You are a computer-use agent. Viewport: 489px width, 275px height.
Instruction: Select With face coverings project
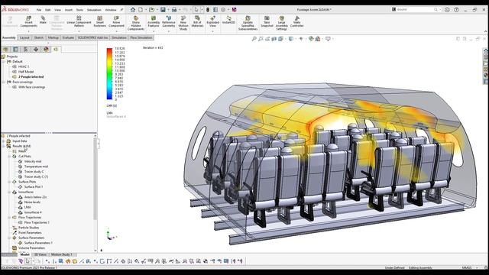[x=32, y=87]
